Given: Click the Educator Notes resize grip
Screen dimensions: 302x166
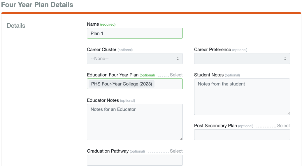Looking at the screenshot, I should (181, 139).
